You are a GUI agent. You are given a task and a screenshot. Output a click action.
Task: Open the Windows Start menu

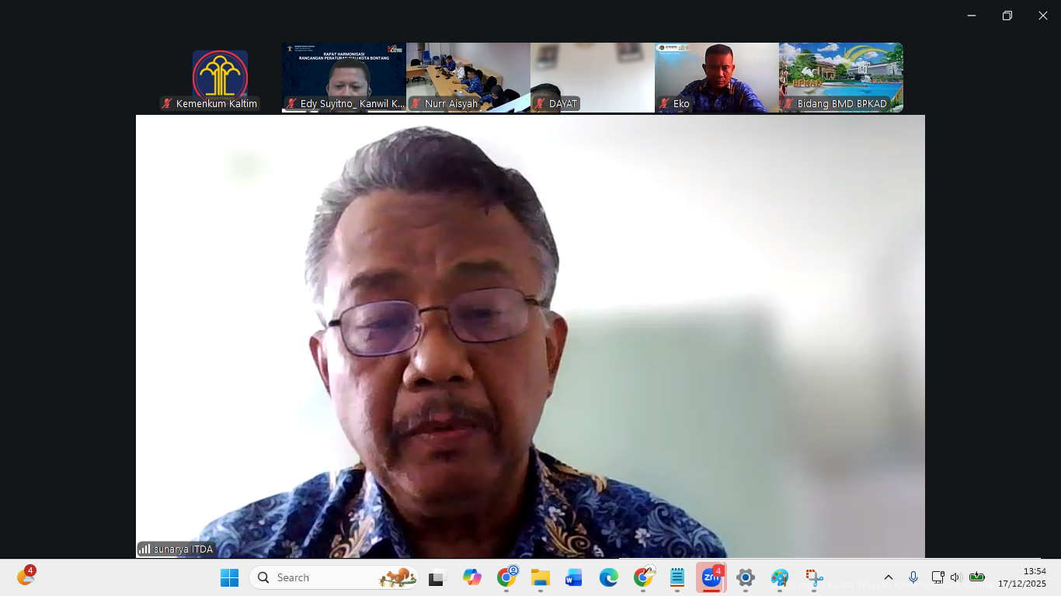pos(229,577)
